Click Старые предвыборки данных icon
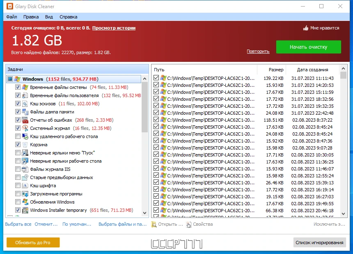The image size is (353, 254). coord(25,177)
